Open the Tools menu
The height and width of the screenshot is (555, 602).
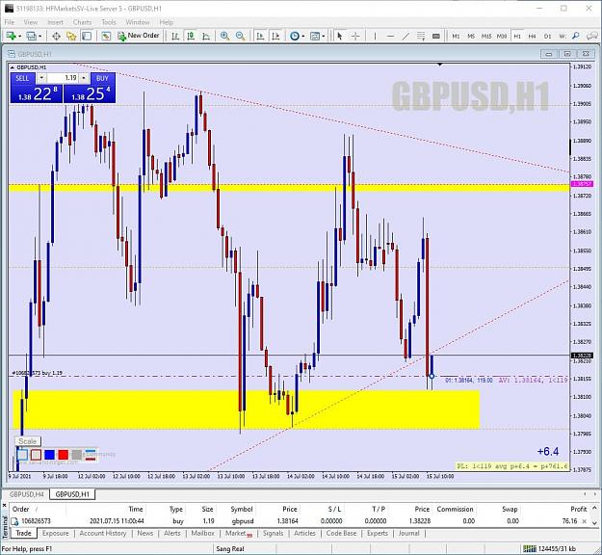tap(109, 22)
